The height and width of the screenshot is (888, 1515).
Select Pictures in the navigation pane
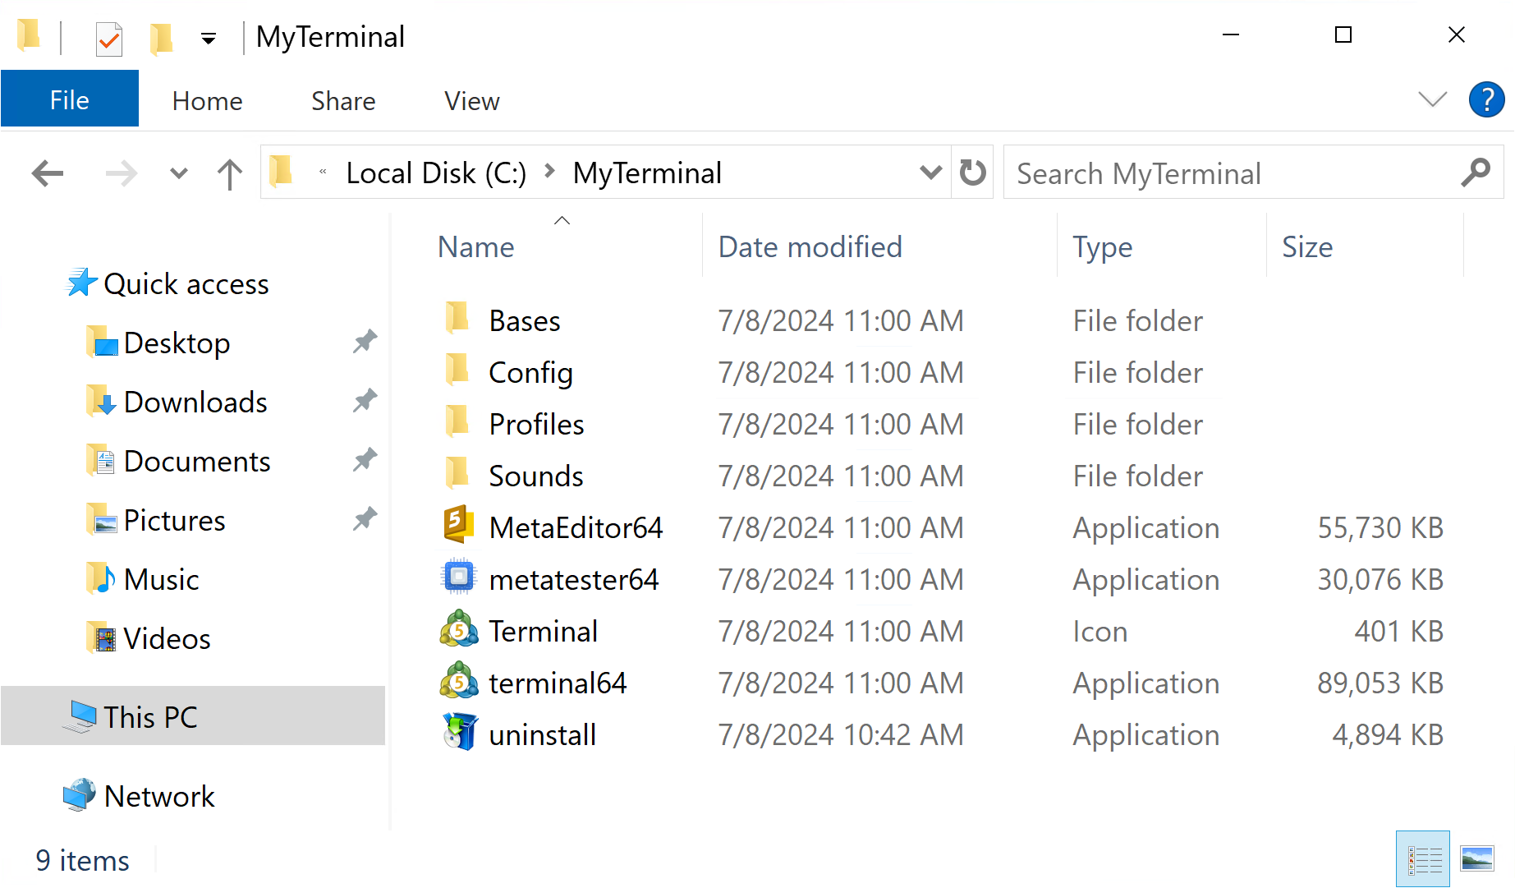[x=174, y=519]
